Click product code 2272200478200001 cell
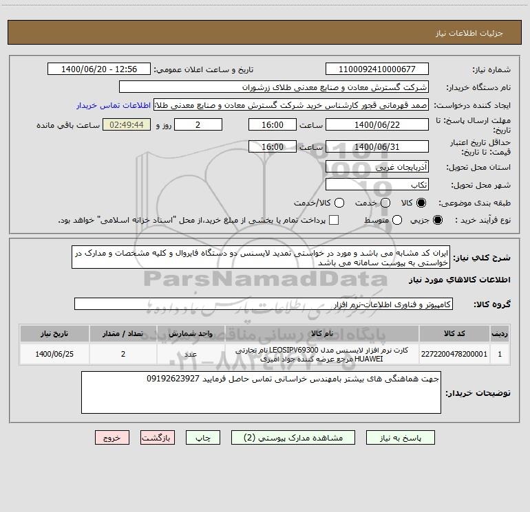The width and height of the screenshot is (530, 512). coord(454,355)
